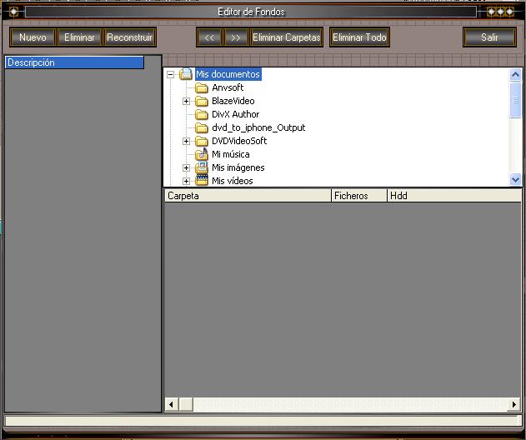The image size is (526, 440).
Task: Sort by the Ficheros column header
Action: (x=359, y=196)
